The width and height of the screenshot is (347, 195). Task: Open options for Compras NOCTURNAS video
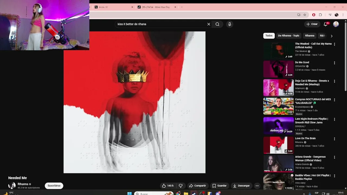click(334, 100)
